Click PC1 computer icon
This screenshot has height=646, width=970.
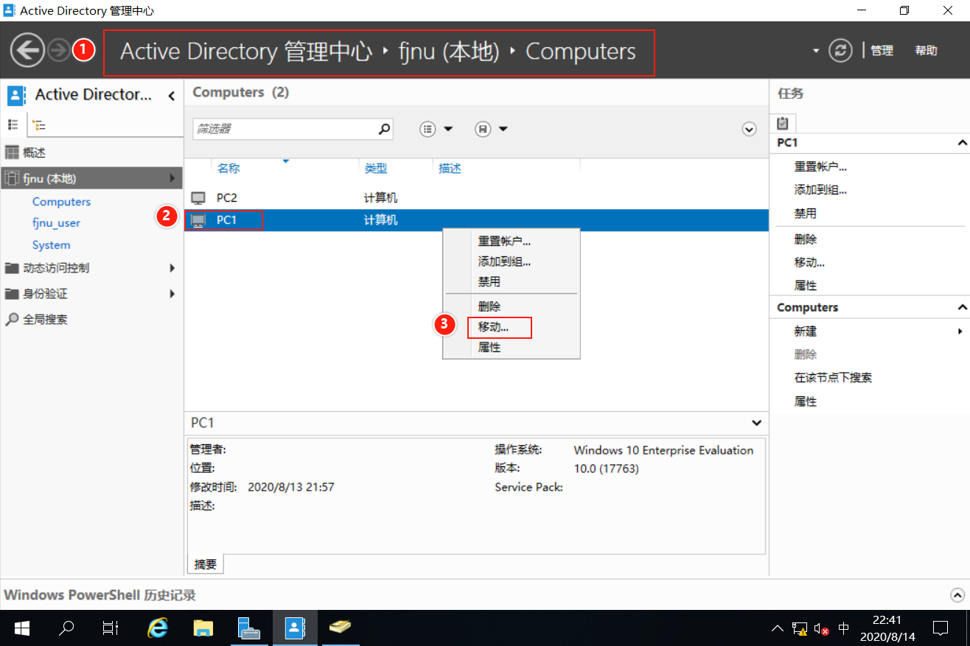[198, 220]
